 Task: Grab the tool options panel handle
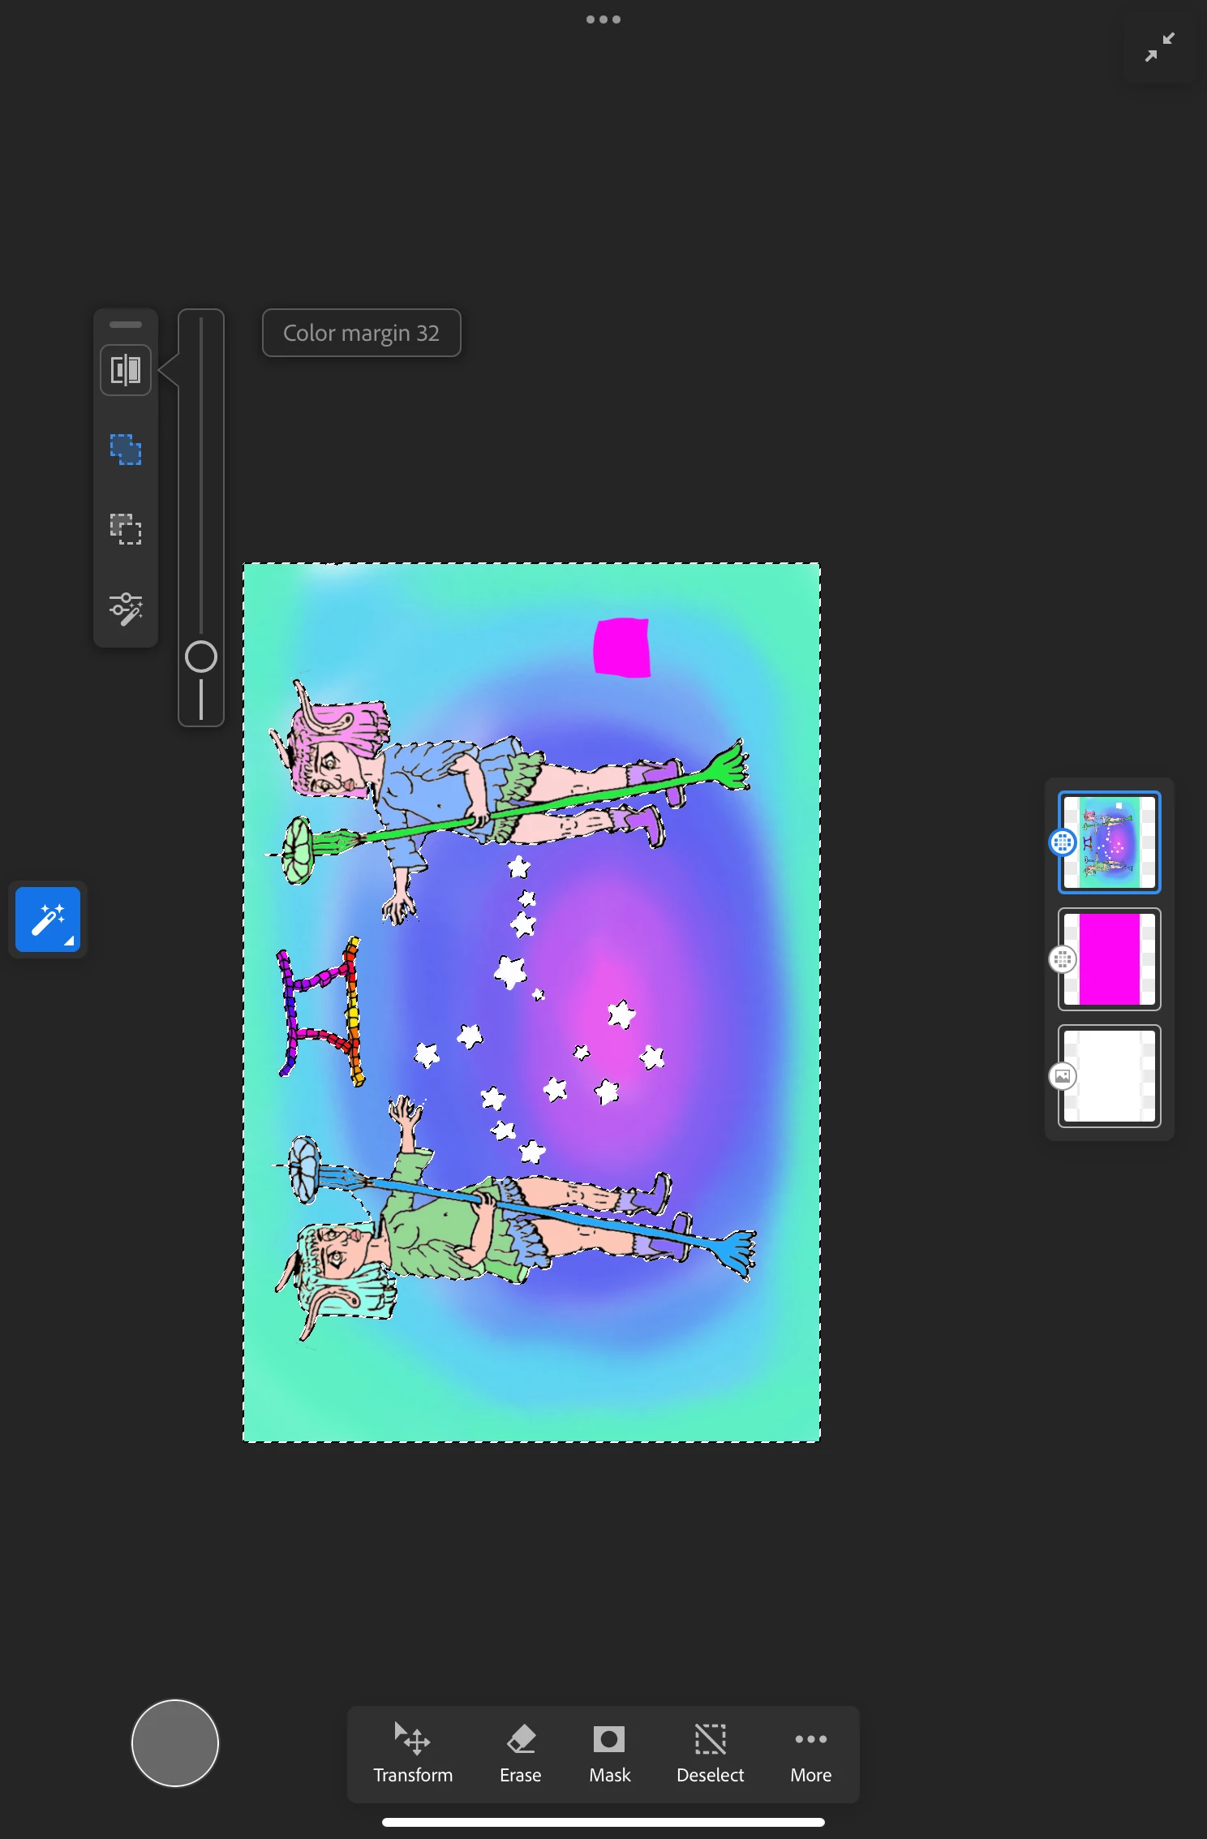tap(126, 325)
